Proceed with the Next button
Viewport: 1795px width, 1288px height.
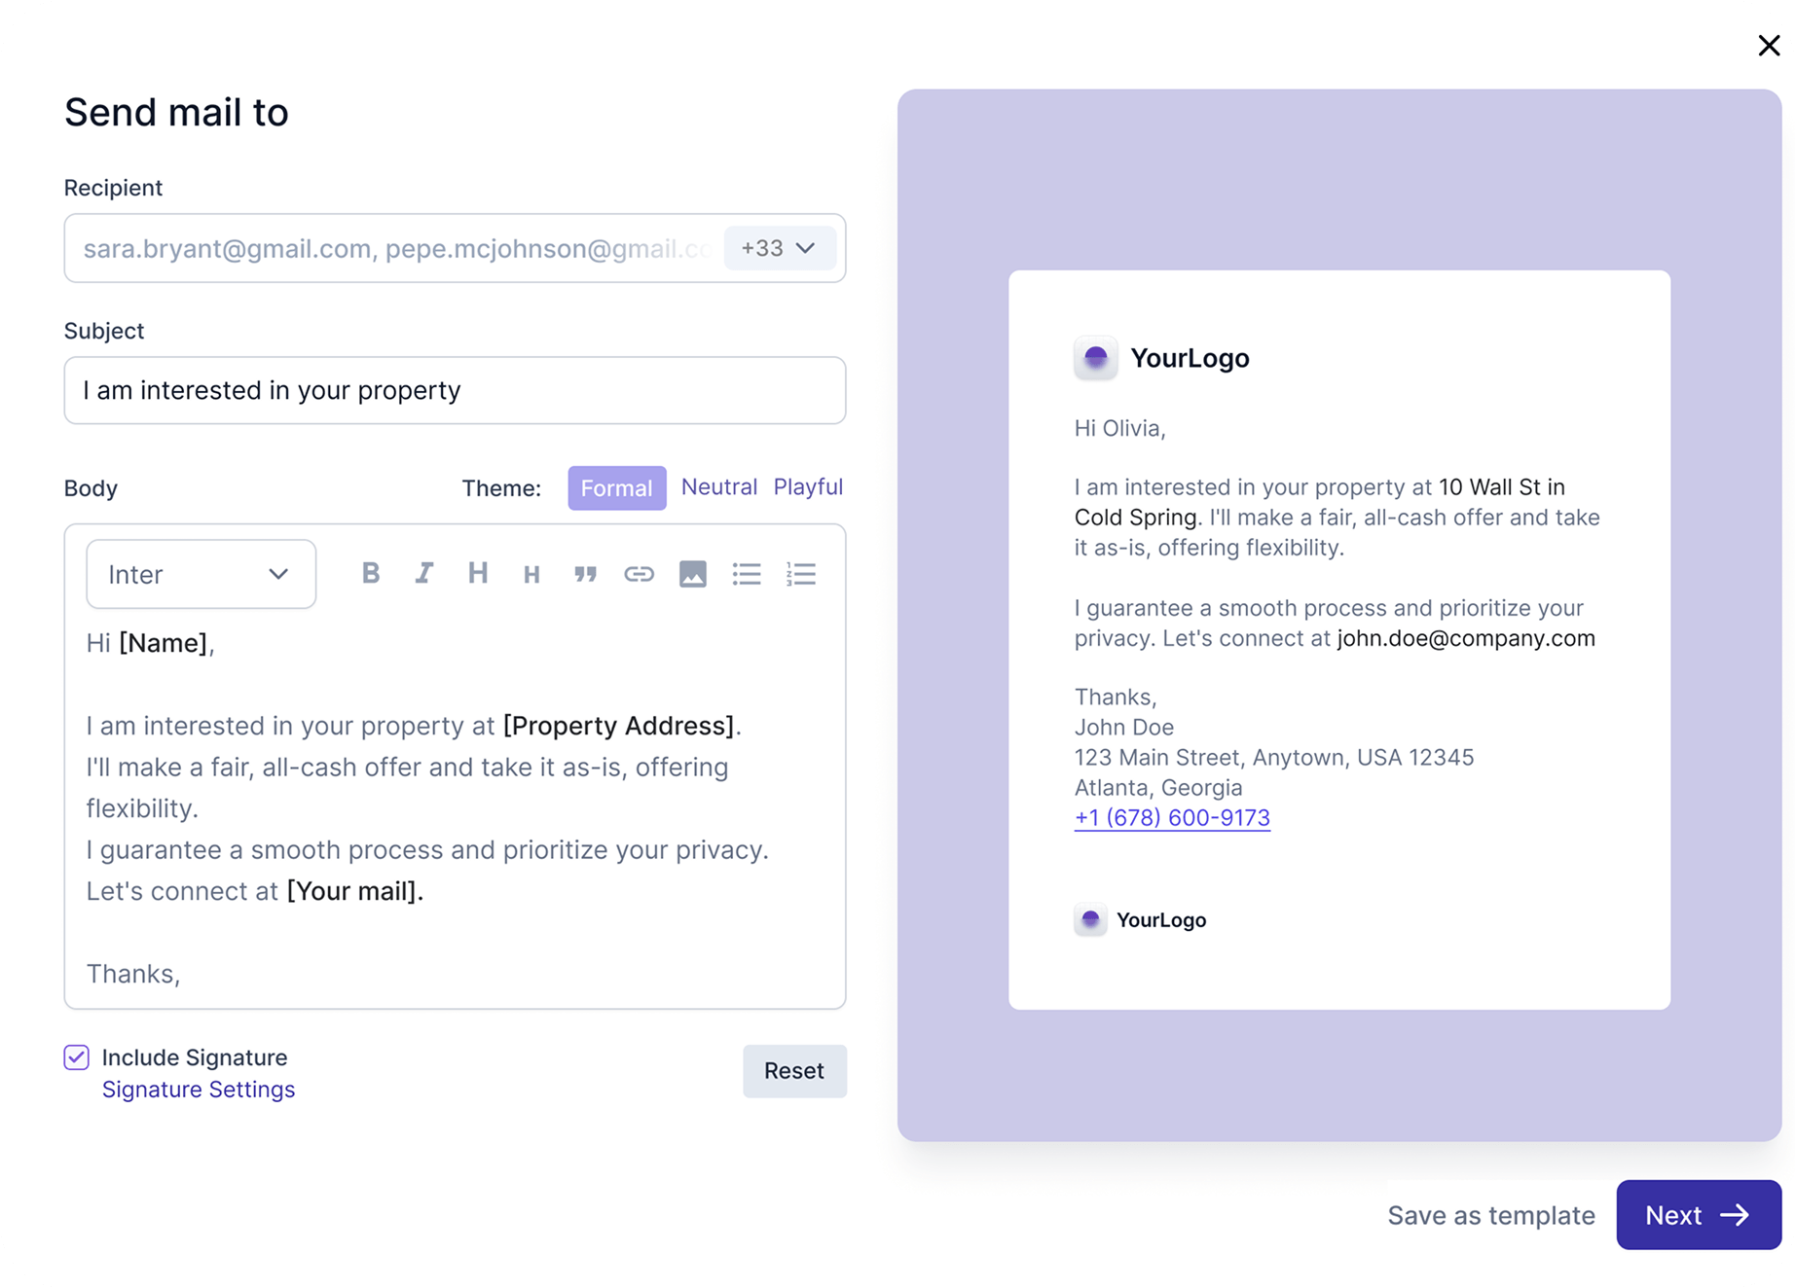click(x=1698, y=1215)
